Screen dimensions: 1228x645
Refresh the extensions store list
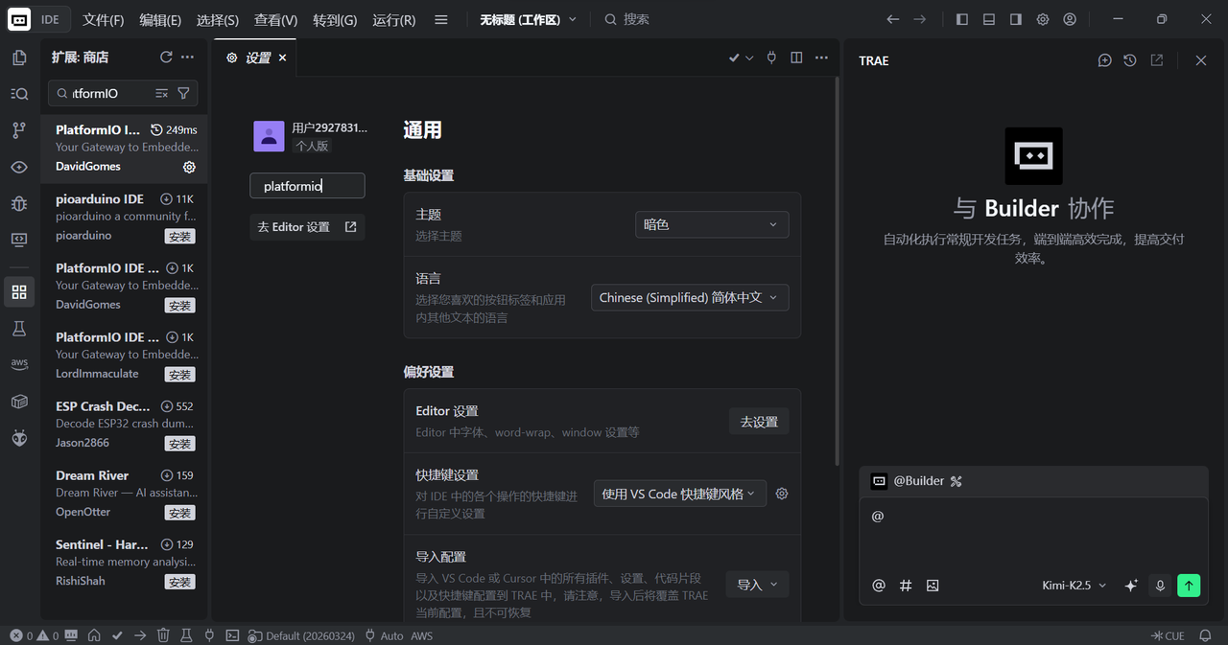166,58
